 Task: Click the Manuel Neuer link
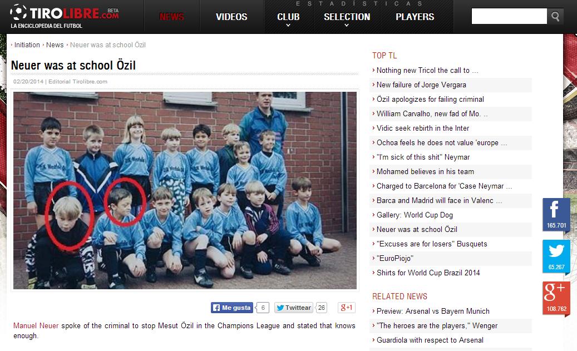point(36,325)
